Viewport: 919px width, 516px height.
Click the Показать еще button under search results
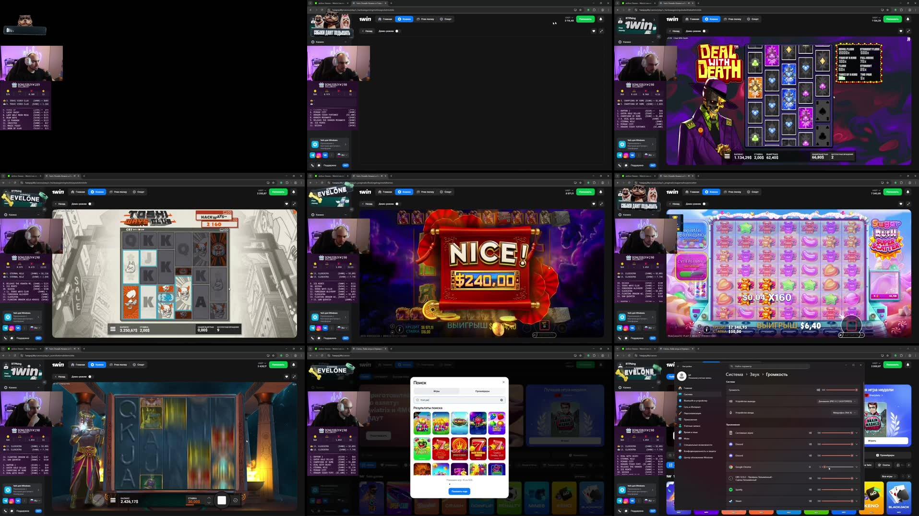(x=460, y=491)
